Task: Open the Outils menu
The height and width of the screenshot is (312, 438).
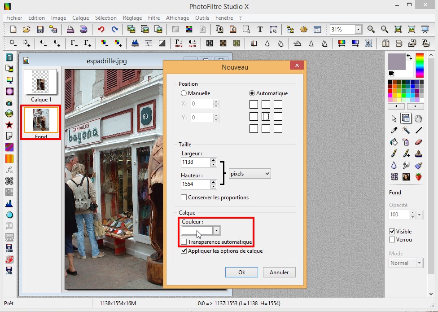Action: click(x=202, y=18)
